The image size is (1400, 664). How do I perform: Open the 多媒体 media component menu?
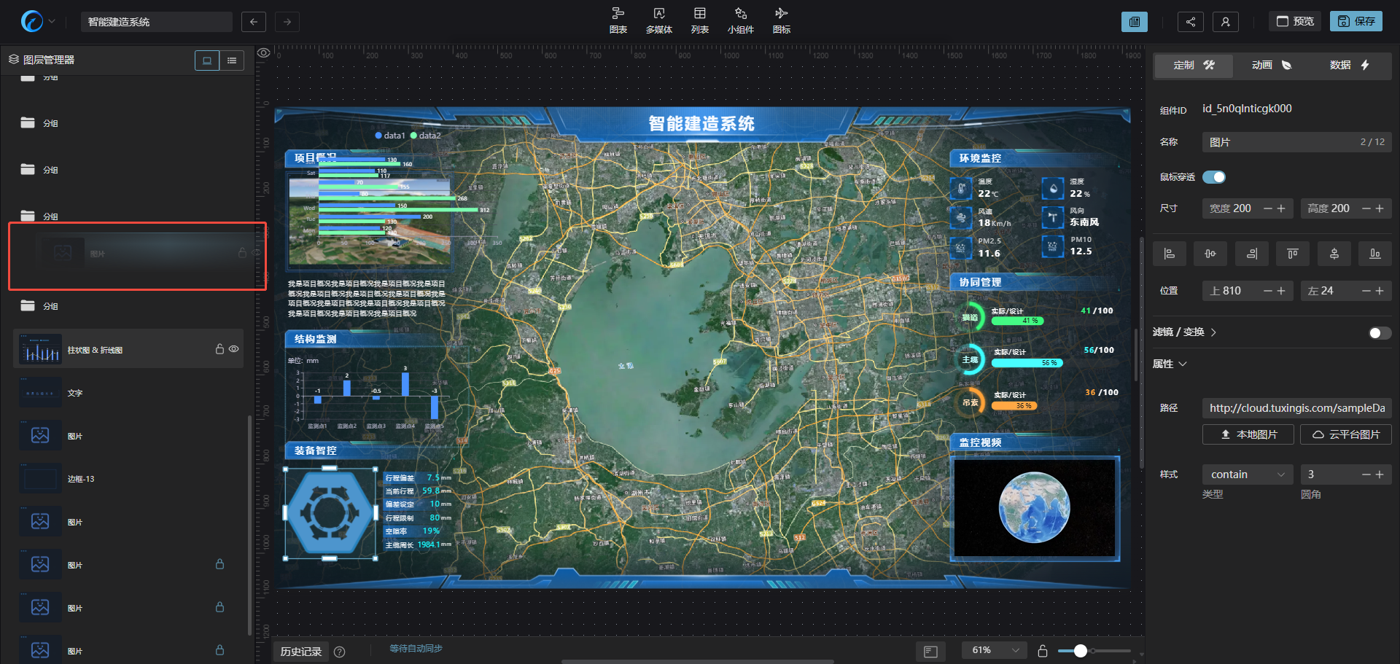pyautogui.click(x=658, y=20)
